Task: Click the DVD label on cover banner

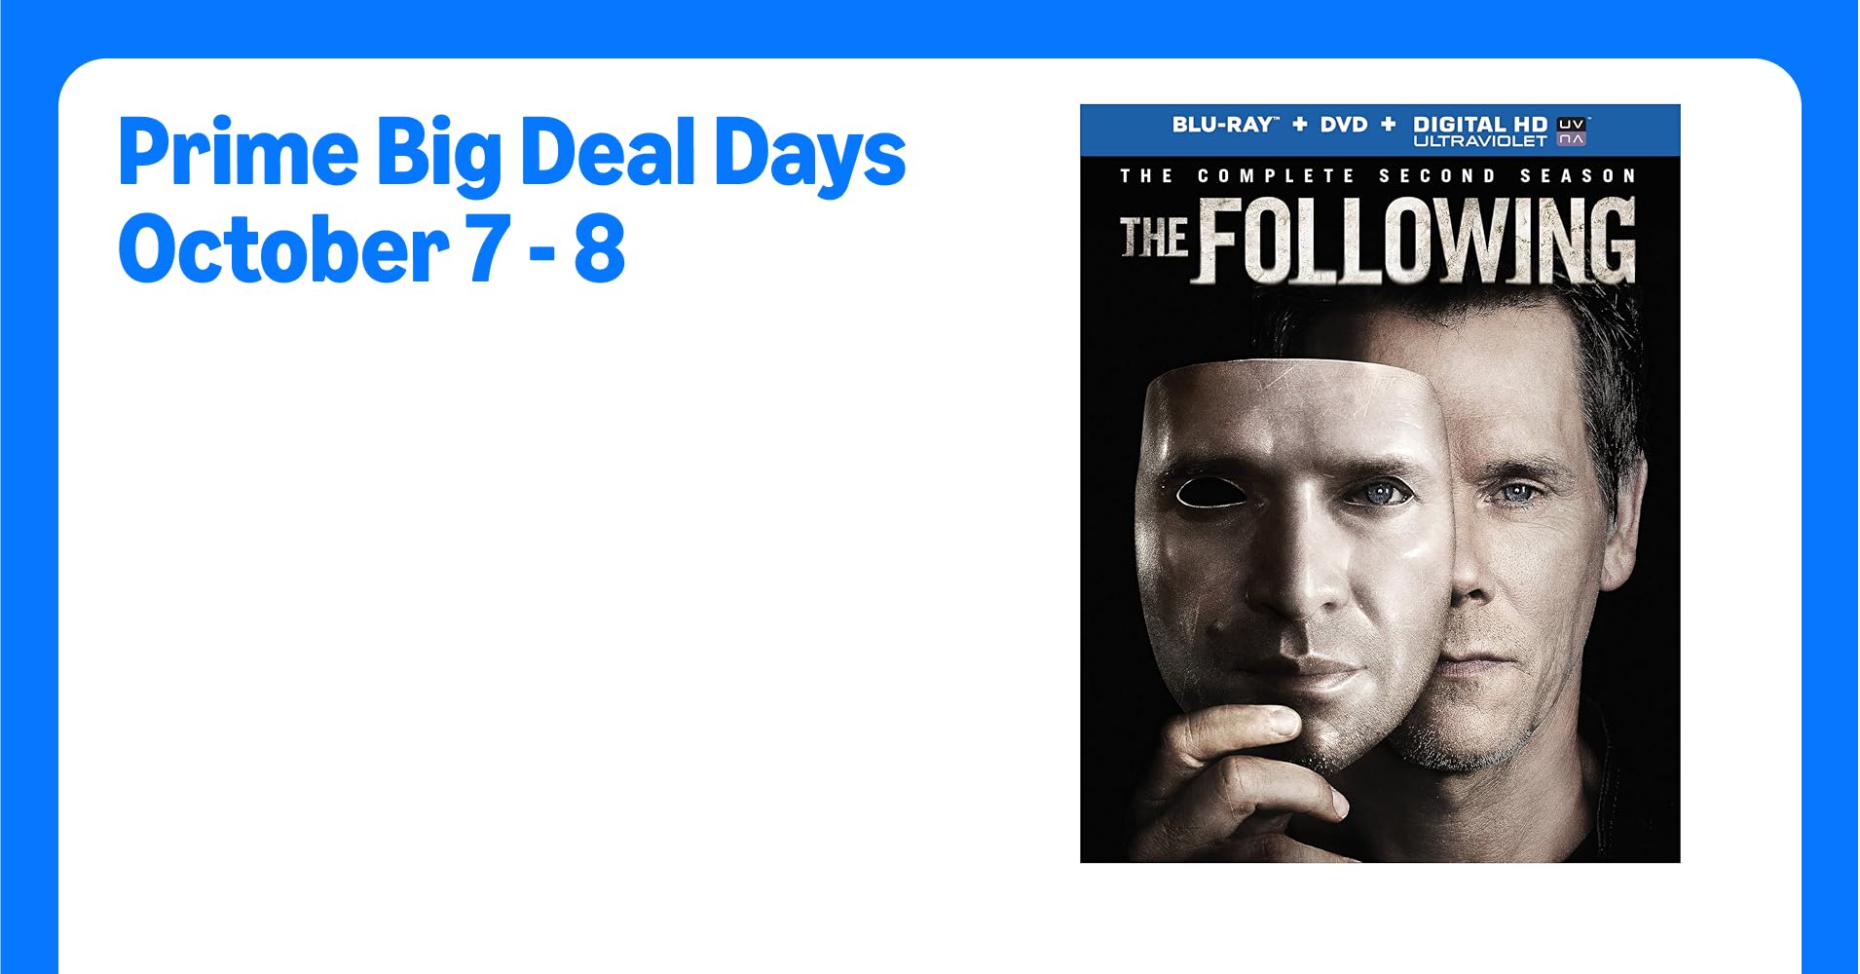Action: pyautogui.click(x=1344, y=125)
